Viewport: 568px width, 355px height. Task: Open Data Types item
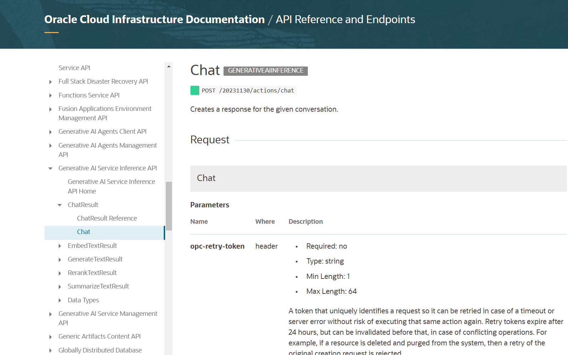[x=83, y=300]
